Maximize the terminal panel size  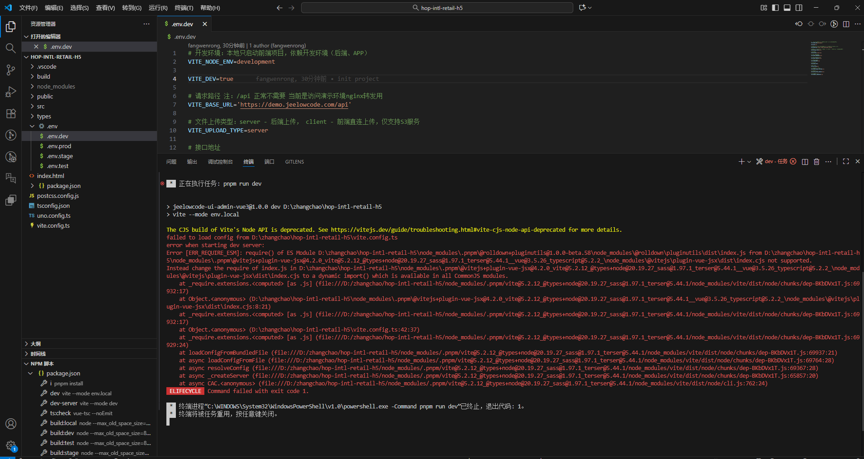click(x=846, y=162)
